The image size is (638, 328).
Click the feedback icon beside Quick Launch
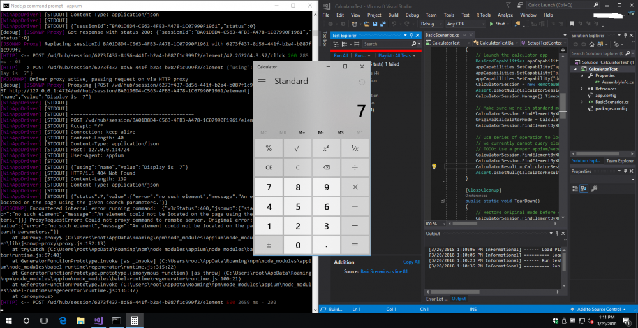point(519,5)
